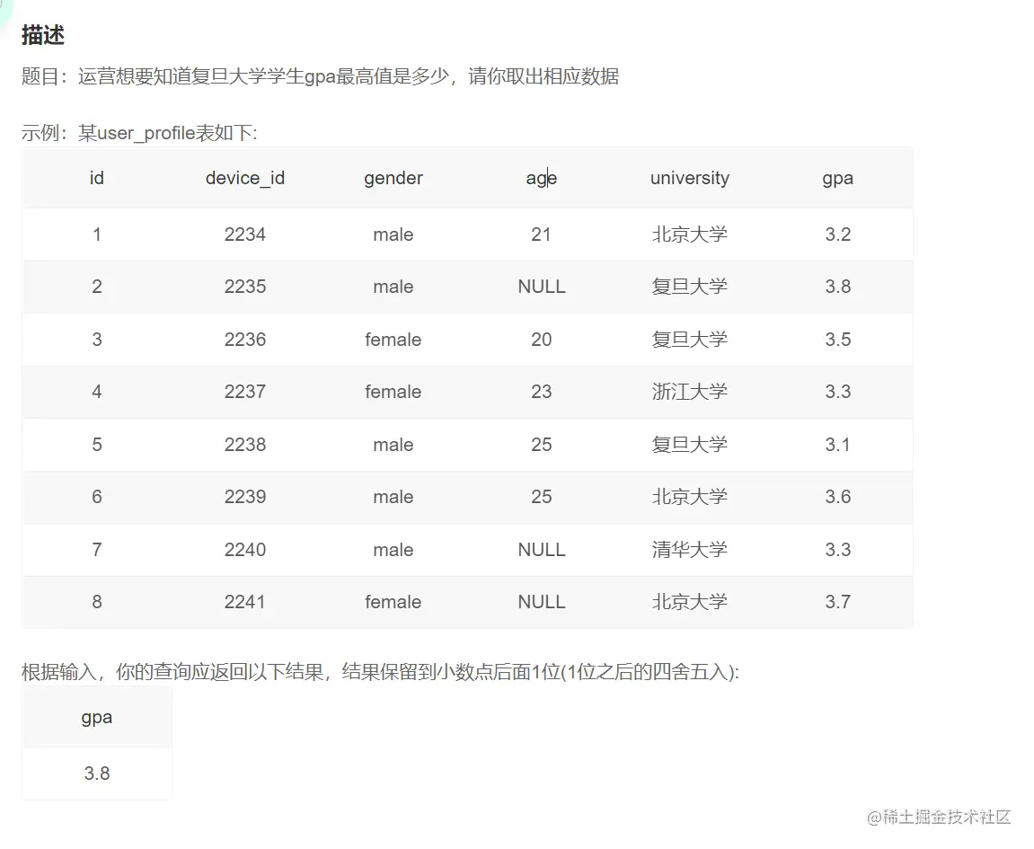Click the gender column header
Viewport: 1034px width, 849px height.
393,178
